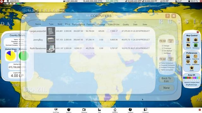Click the 523,280 CTD green value
Image resolution: width=202 pixels, height=113 pixels.
112,1
